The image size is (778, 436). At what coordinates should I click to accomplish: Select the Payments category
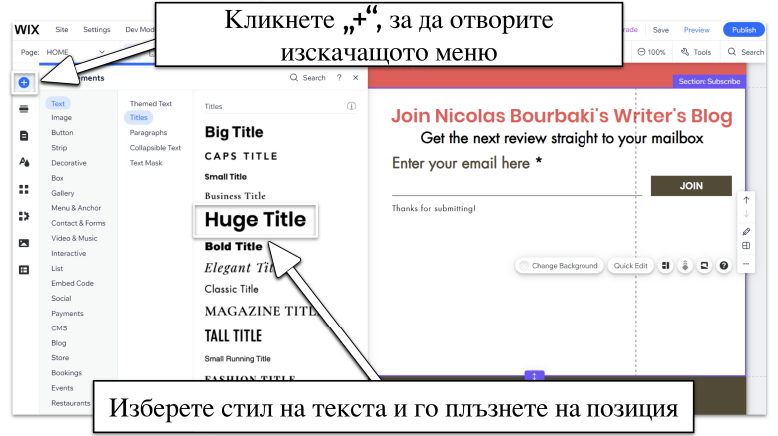67,314
